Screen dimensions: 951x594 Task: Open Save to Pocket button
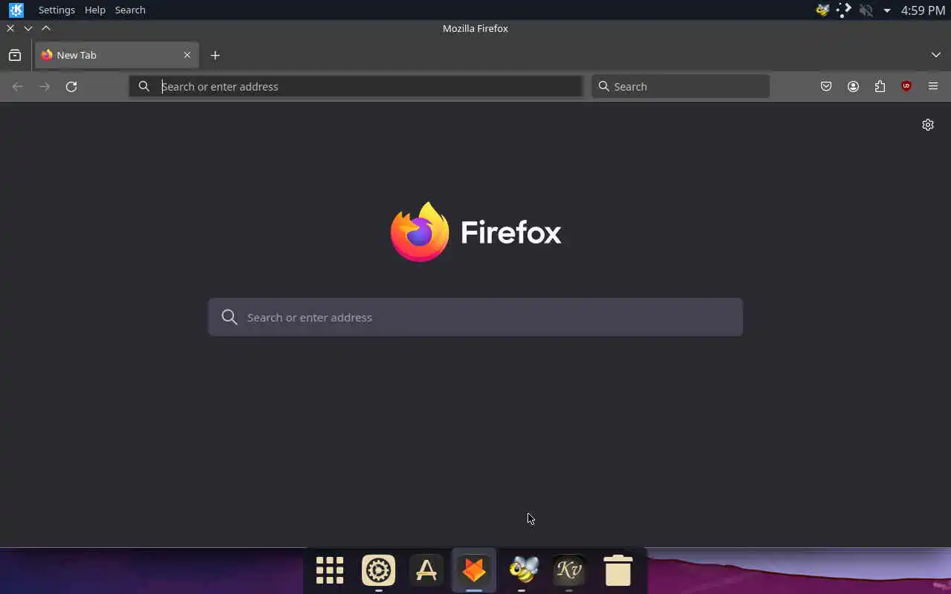(x=826, y=87)
